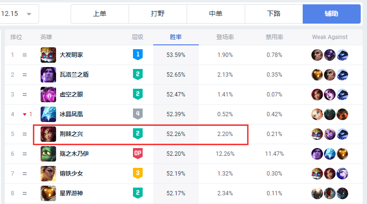Click the 层级 column header
The width and height of the screenshot is (367, 204).
click(137, 37)
